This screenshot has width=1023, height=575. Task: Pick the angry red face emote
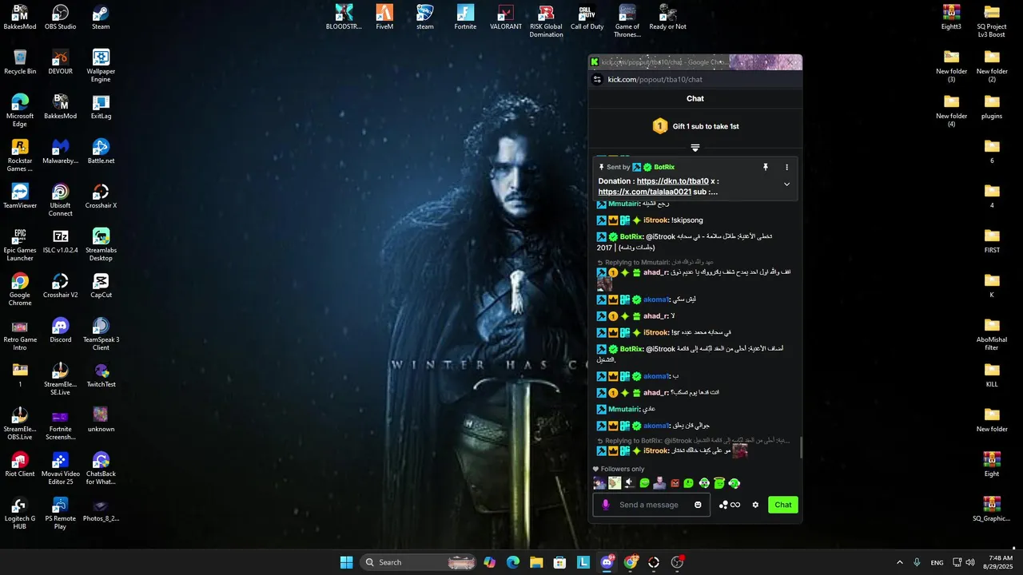click(x=675, y=483)
